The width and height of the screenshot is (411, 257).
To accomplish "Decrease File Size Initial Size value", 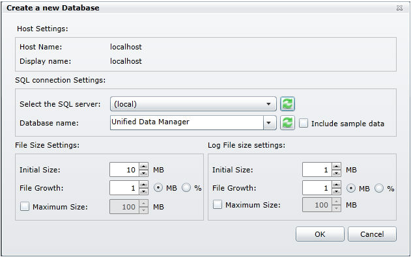I will [x=144, y=173].
